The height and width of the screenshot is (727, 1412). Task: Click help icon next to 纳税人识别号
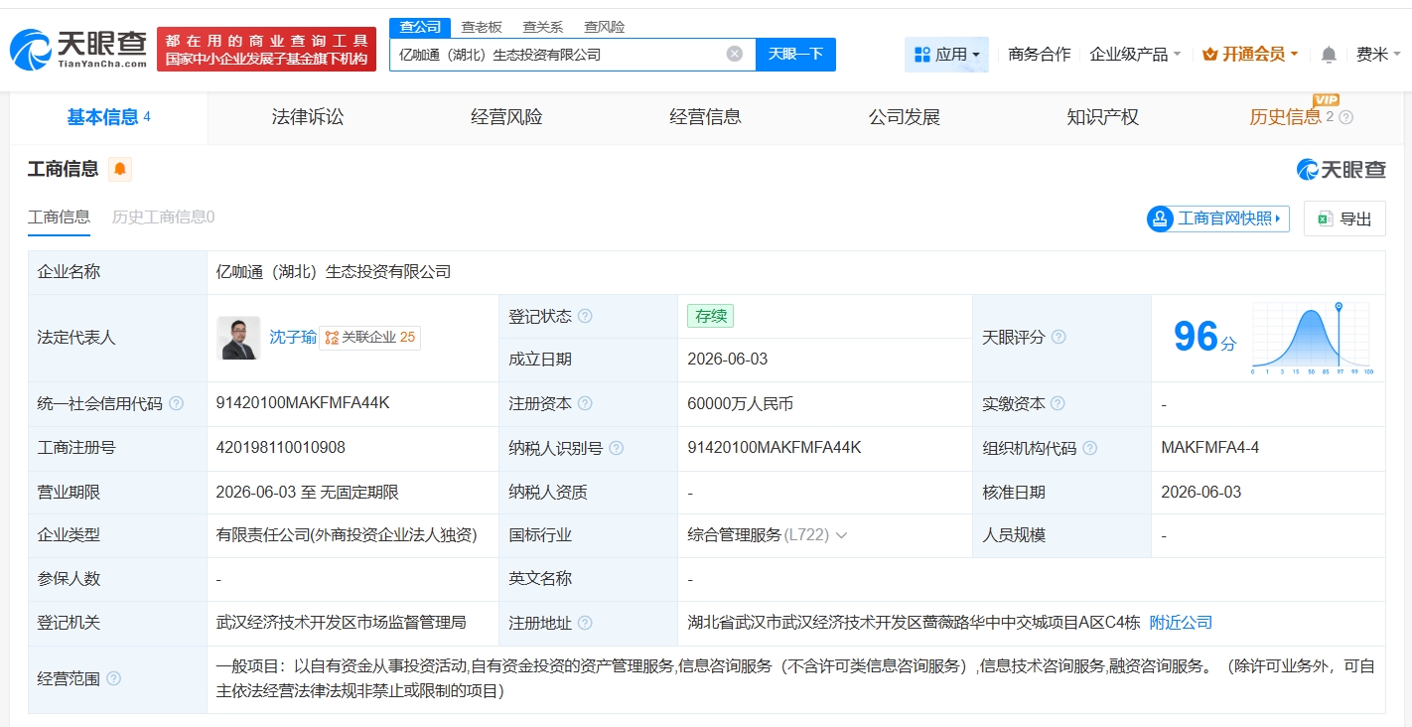[x=617, y=448]
